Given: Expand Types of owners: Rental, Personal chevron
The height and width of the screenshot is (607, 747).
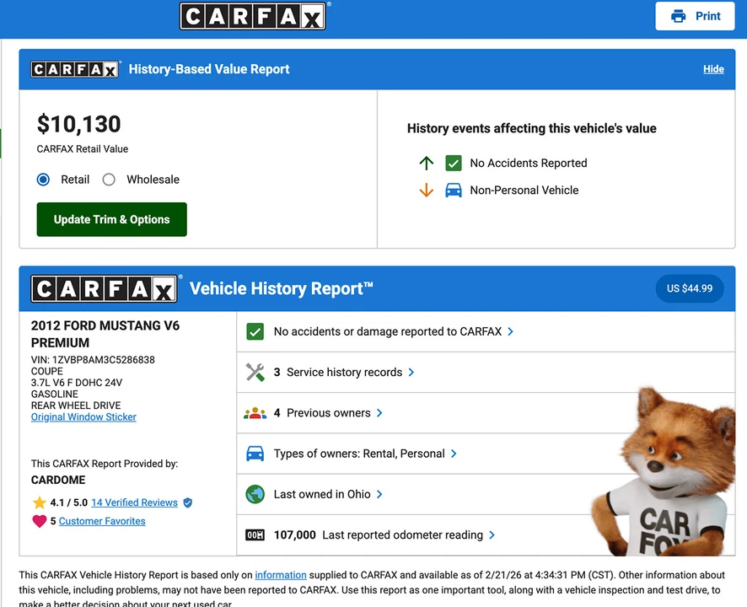Looking at the screenshot, I should pyautogui.click(x=454, y=454).
